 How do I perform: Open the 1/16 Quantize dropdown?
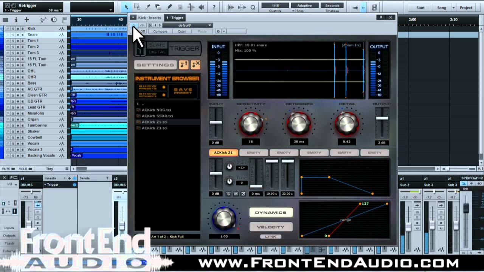(275, 6)
